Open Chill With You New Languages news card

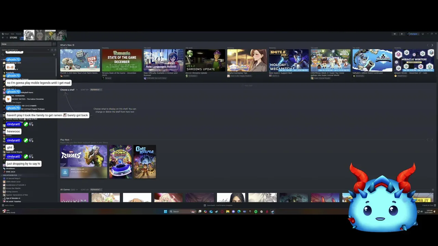pyautogui.click(x=164, y=60)
